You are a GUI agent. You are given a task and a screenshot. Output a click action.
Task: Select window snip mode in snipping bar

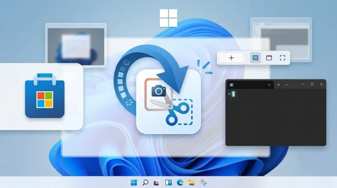click(x=269, y=58)
